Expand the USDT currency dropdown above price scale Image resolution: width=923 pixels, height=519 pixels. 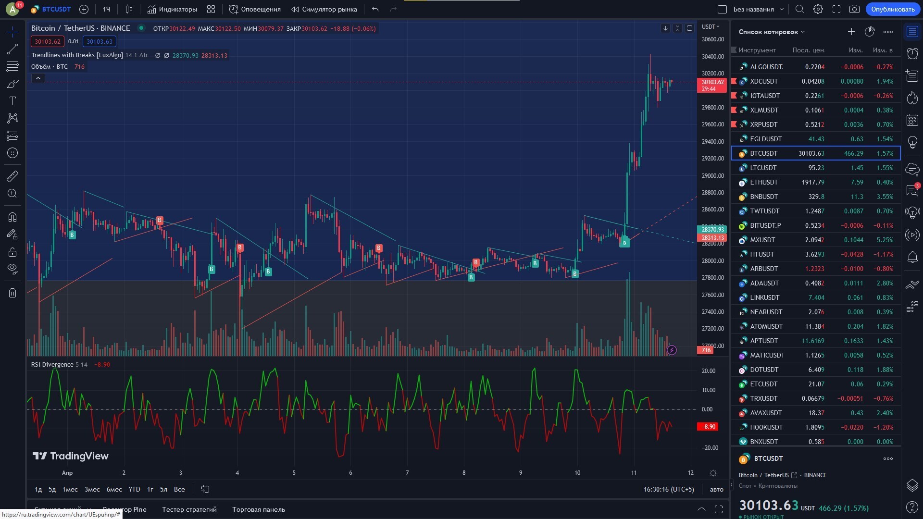point(710,26)
